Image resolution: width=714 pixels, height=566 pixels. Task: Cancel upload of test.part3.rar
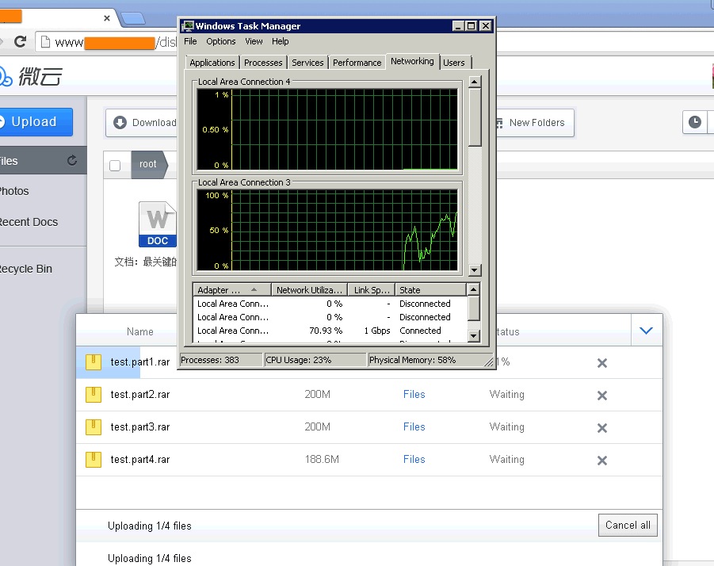click(x=602, y=428)
